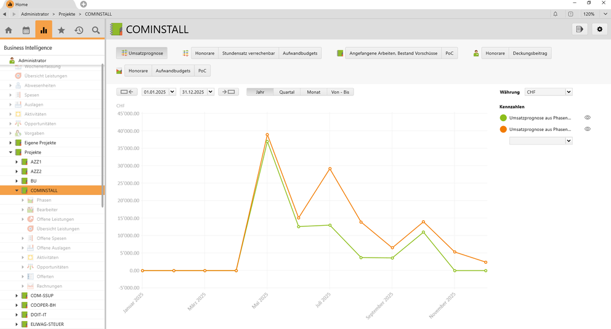
Task: Switch to Stundensatz verrechenbar tab
Action: point(248,54)
